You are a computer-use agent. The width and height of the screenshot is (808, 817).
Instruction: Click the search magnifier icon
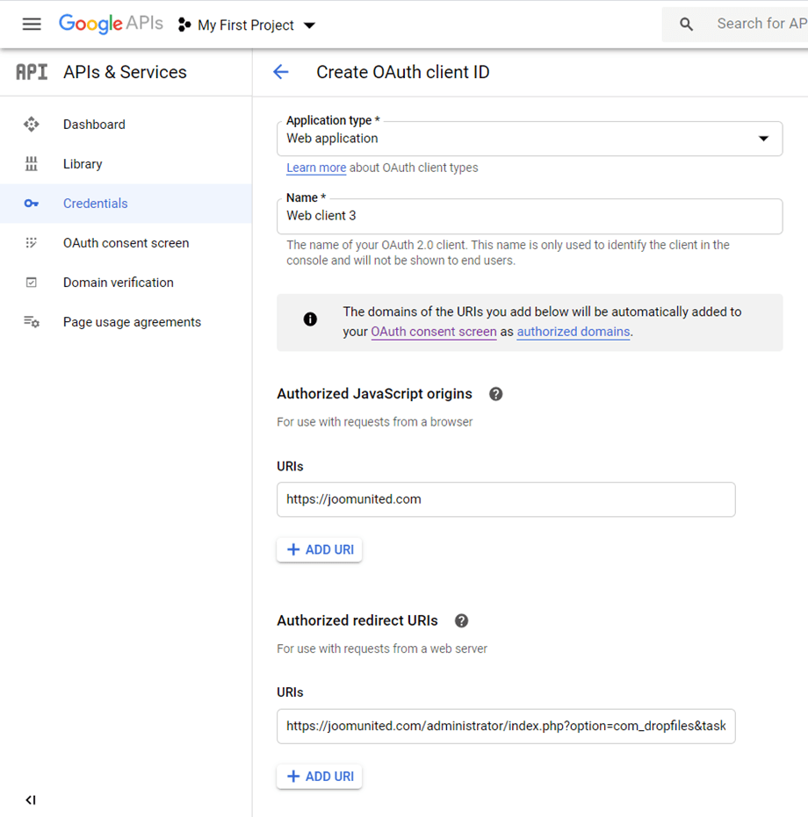tap(687, 25)
